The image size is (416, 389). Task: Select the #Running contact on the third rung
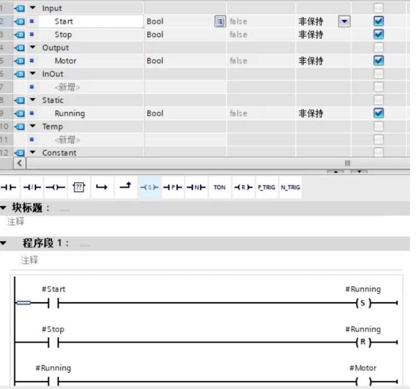point(54,382)
